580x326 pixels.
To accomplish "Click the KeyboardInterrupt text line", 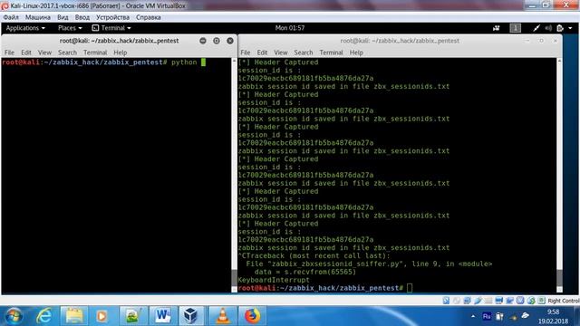I will (x=274, y=280).
